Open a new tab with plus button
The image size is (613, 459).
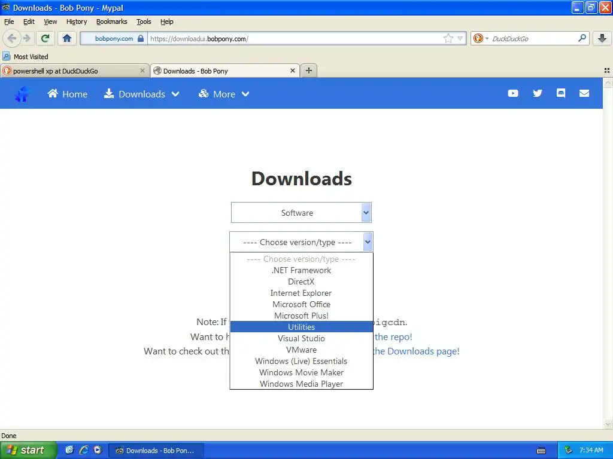coord(309,71)
